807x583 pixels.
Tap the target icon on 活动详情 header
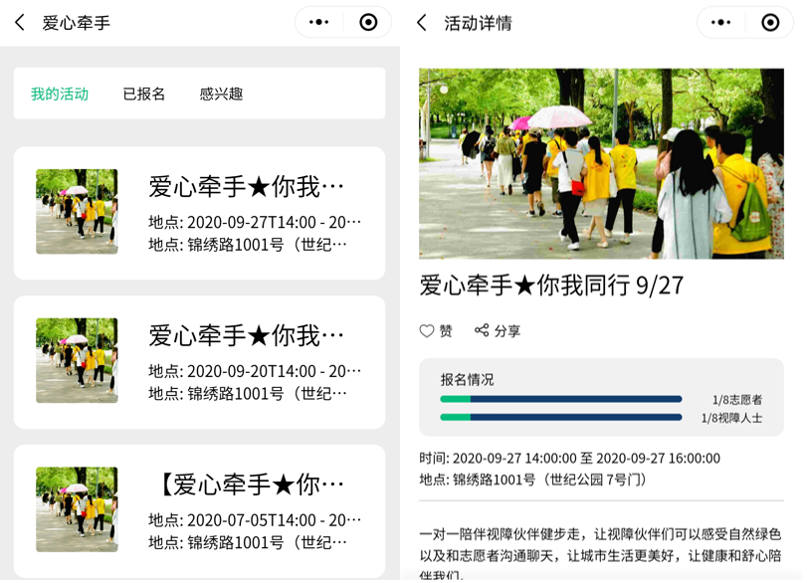click(x=770, y=23)
